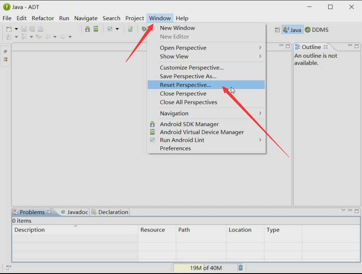The height and width of the screenshot is (274, 362).
Task: Open Android Virtual Device Manager toolbar icon
Action: click(x=96, y=29)
